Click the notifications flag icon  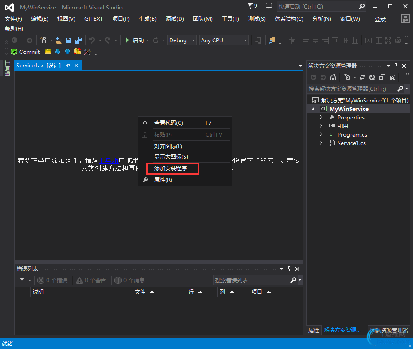pyautogui.click(x=253, y=6)
